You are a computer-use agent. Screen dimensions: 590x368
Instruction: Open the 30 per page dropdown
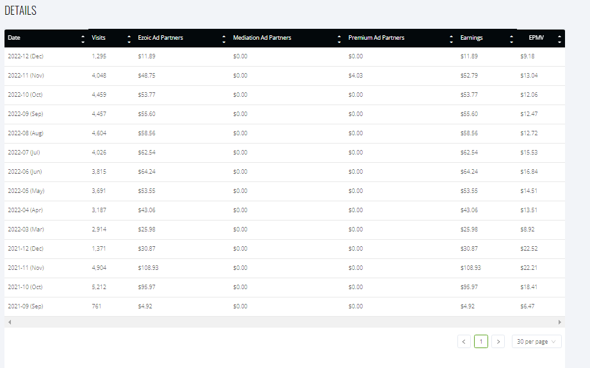click(537, 342)
